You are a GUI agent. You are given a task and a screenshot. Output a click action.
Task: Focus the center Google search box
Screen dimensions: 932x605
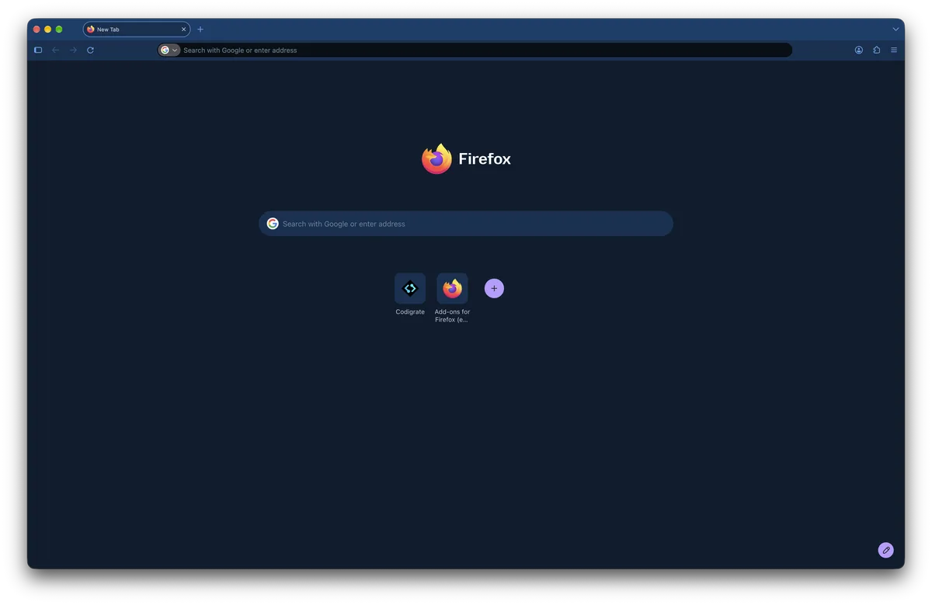(x=466, y=224)
